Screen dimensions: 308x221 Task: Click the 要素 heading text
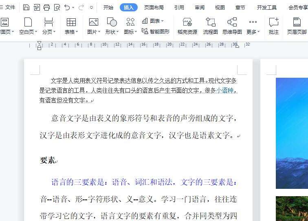click(x=47, y=160)
